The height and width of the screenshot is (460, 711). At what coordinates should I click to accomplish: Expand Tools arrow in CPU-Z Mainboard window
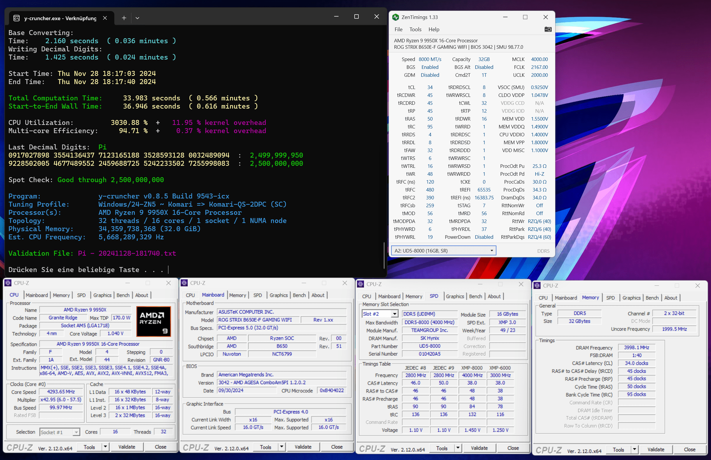pos(282,447)
